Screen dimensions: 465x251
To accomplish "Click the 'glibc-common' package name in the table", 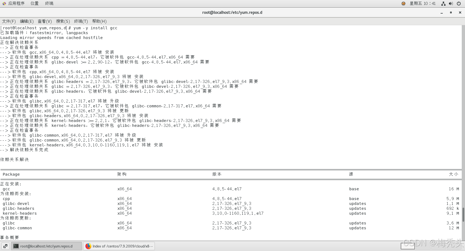I will (x=17, y=228).
